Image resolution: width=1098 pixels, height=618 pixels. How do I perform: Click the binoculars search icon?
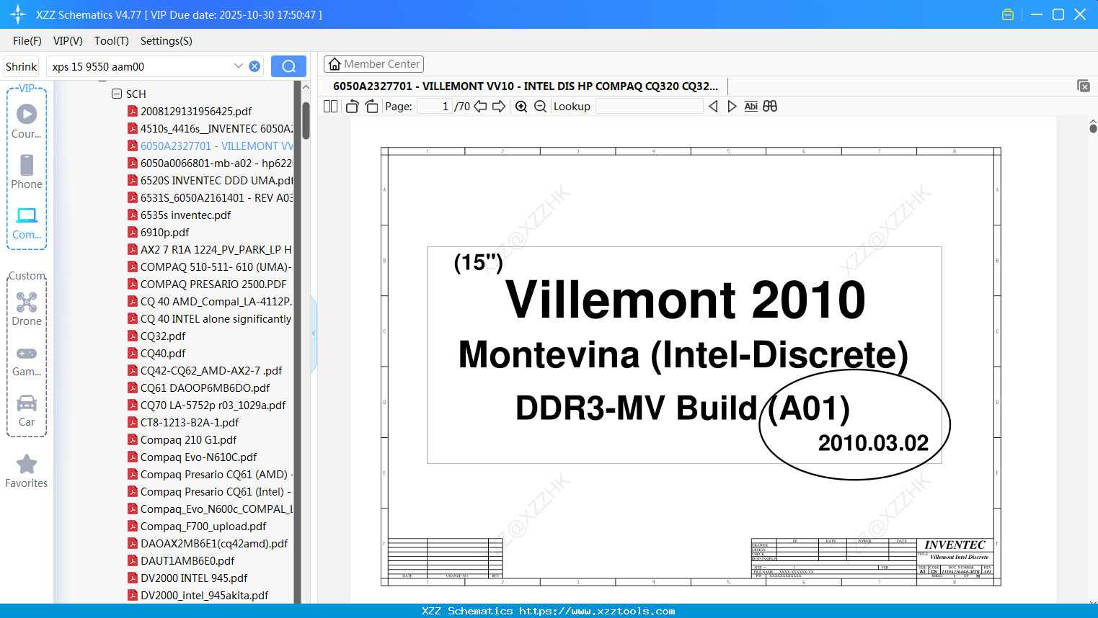(770, 106)
